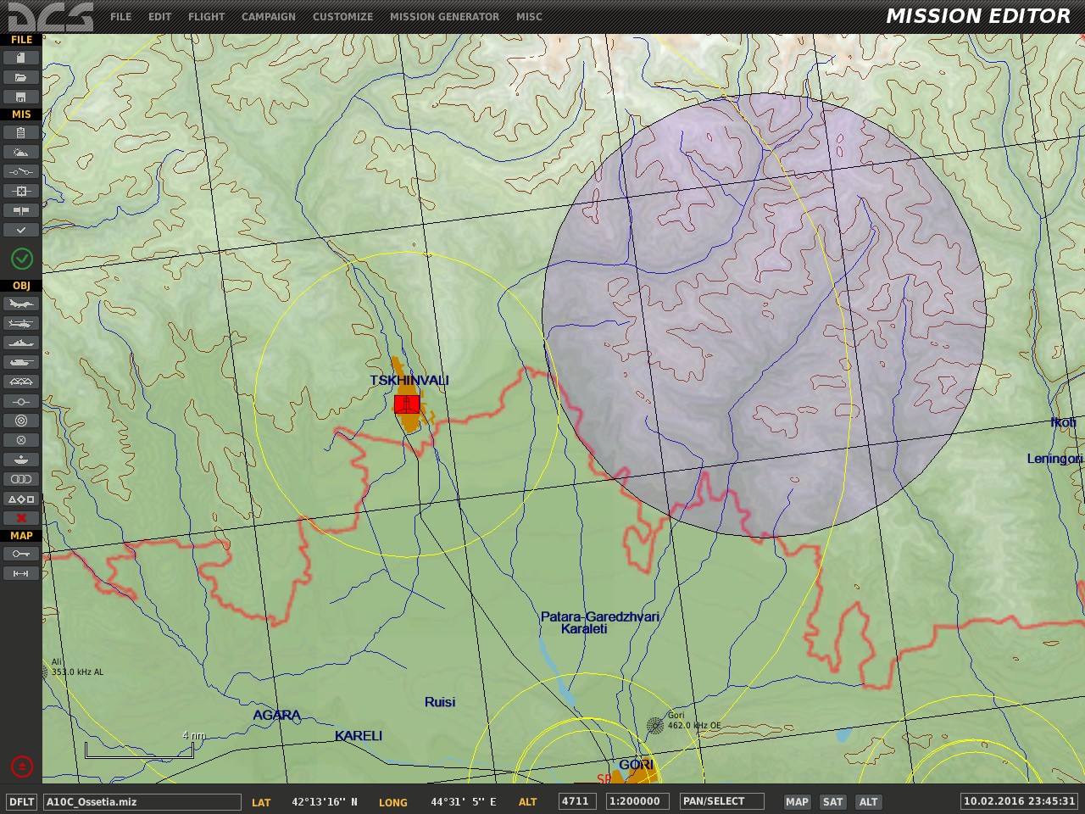Open the 1:200000 map scale selector
The image size is (1085, 814).
(x=638, y=801)
